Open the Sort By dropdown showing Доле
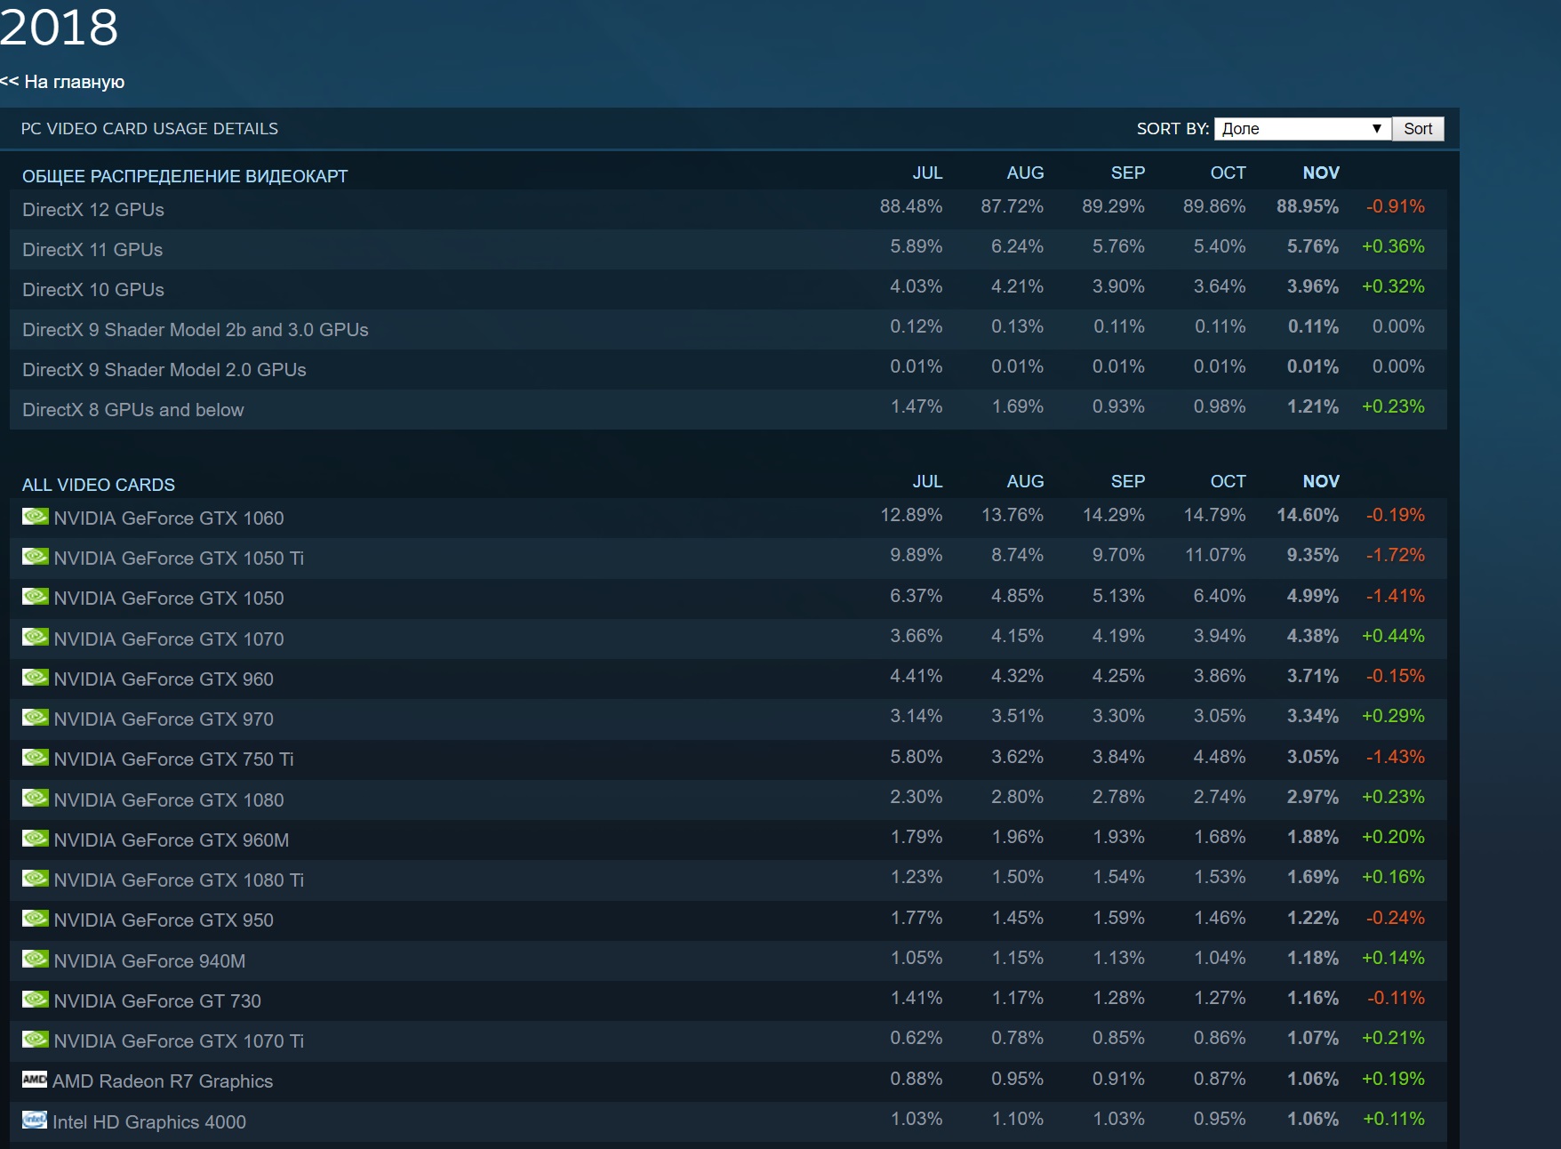Image resolution: width=1561 pixels, height=1149 pixels. [1301, 129]
